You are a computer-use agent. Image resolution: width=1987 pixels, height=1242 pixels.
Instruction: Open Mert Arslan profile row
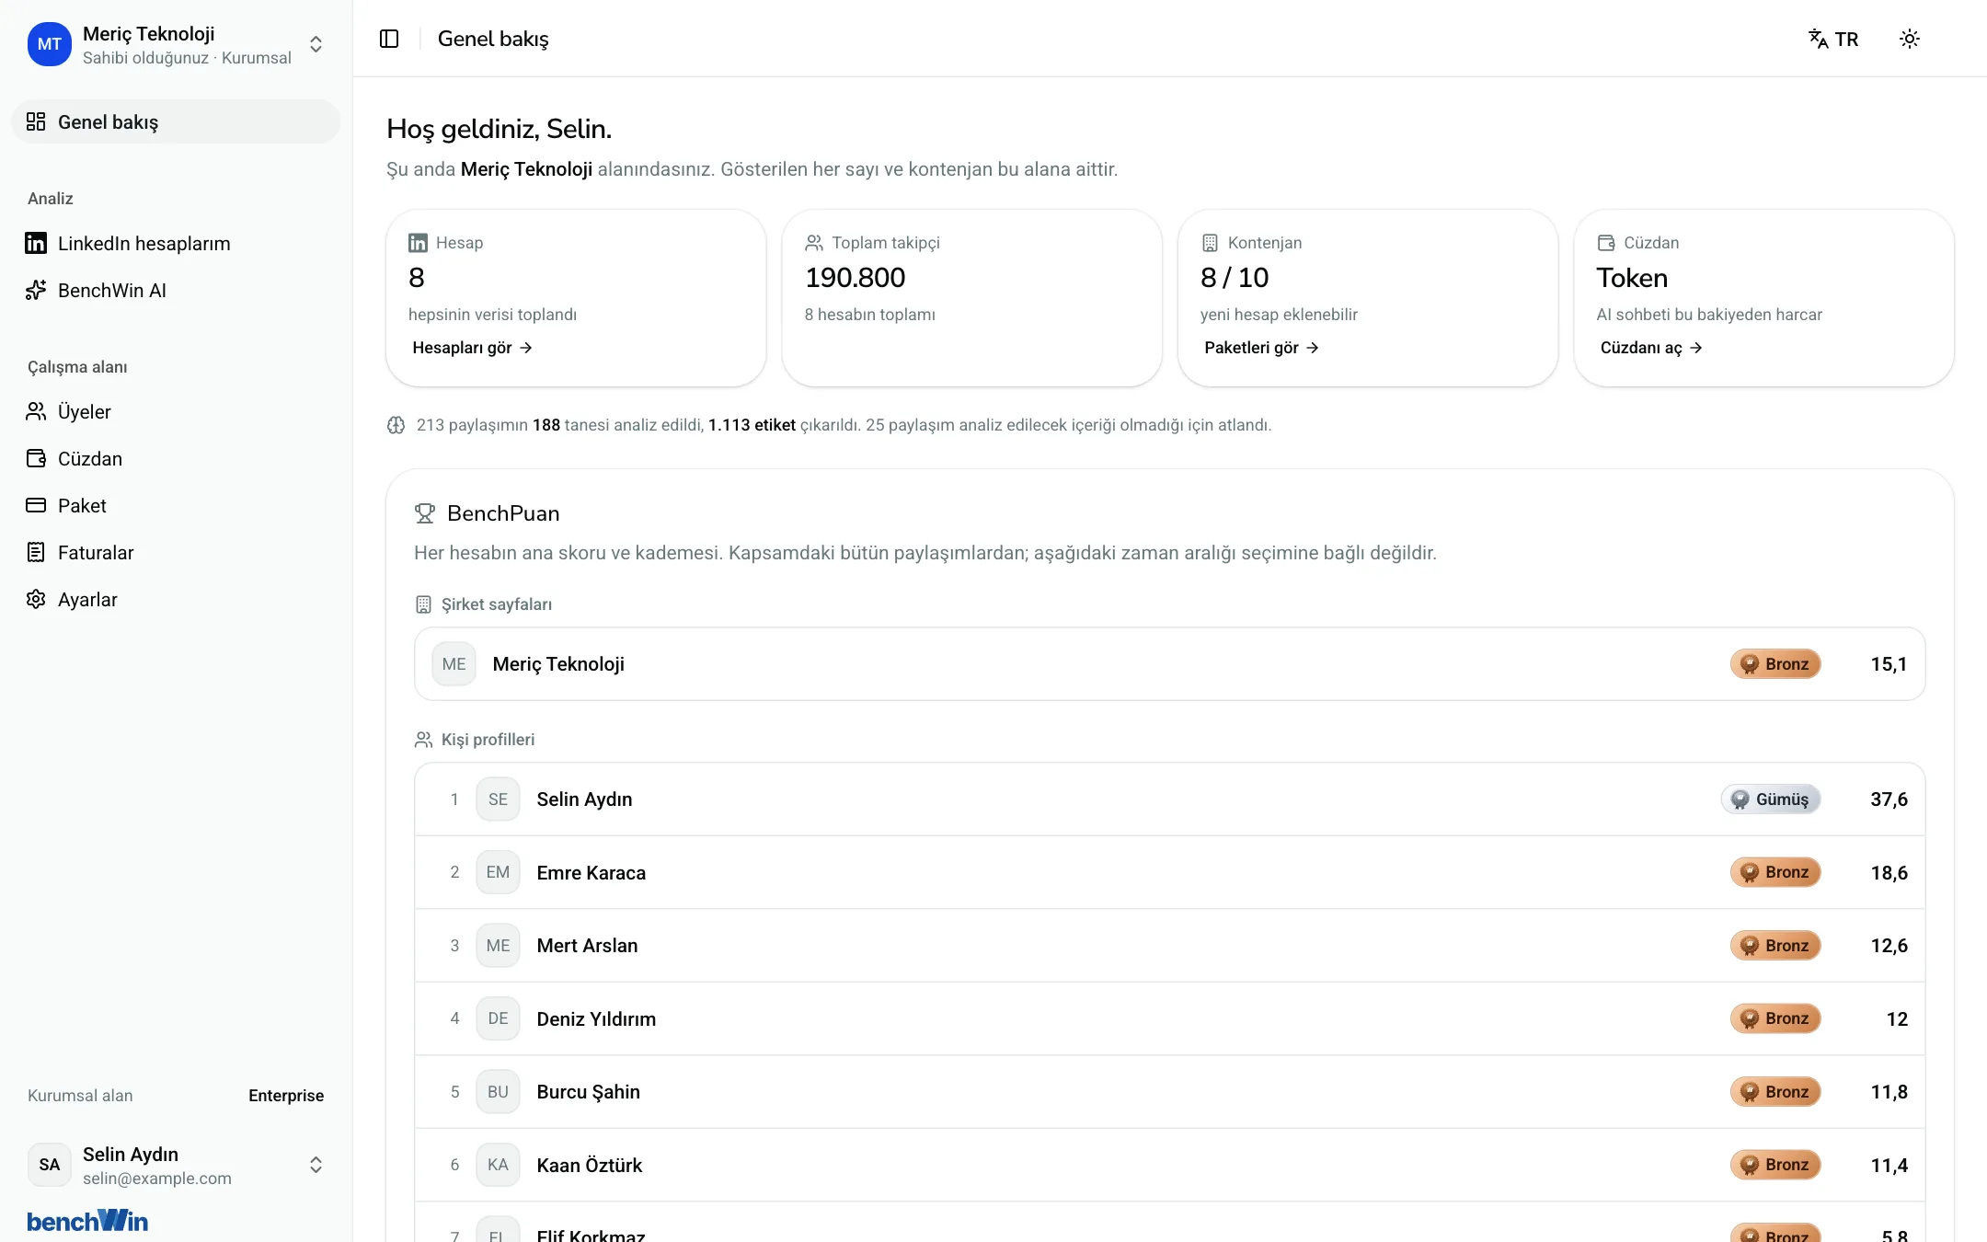tap(1169, 946)
